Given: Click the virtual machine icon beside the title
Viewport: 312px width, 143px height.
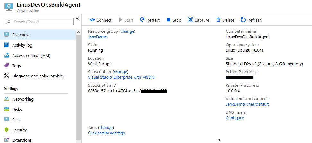Looking at the screenshot, I should click(x=10, y=6).
